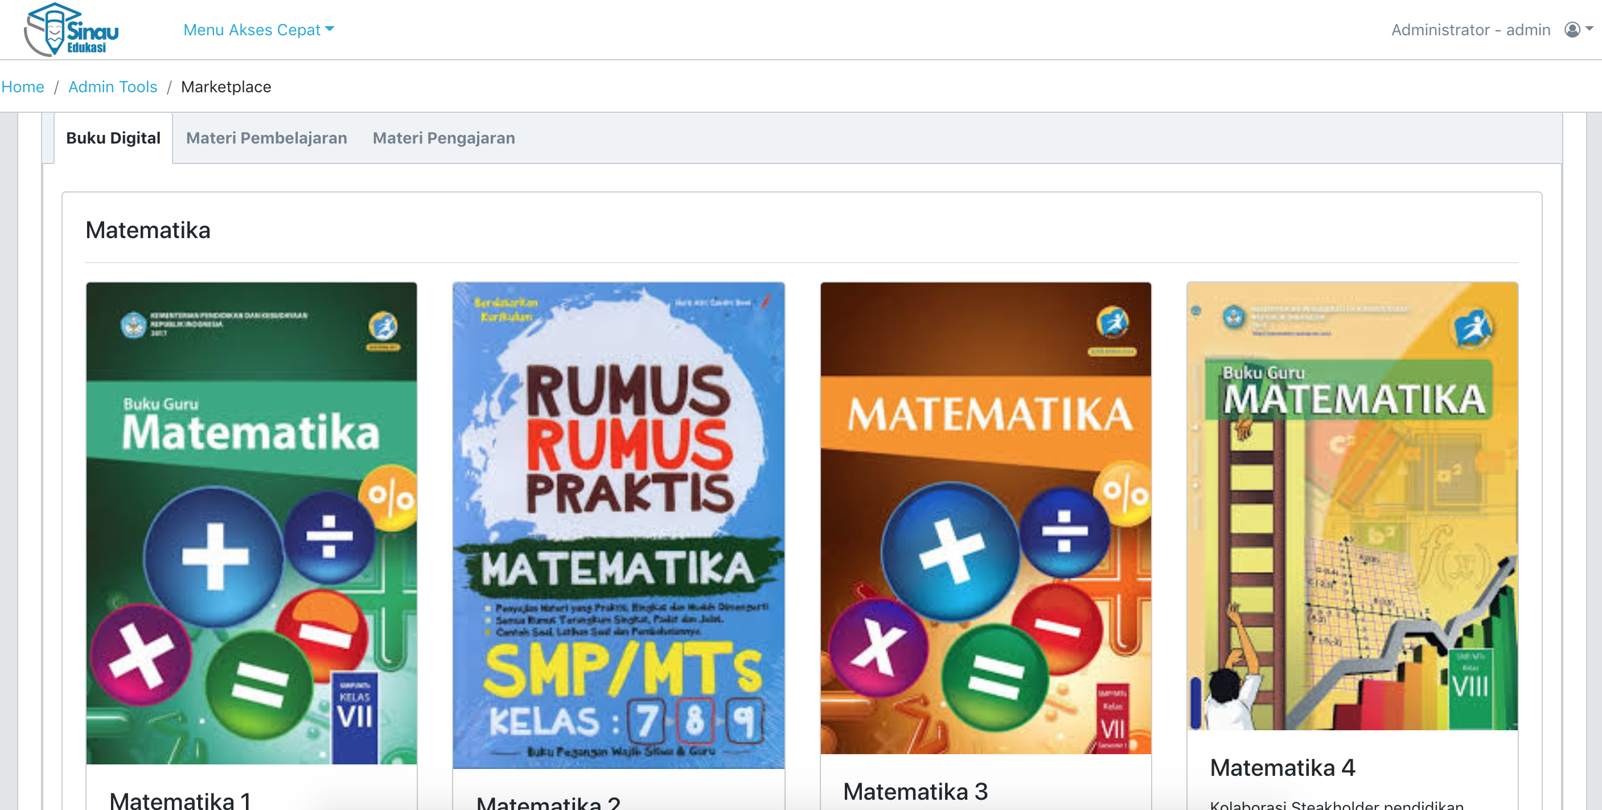The height and width of the screenshot is (810, 1602).
Task: Switch to the Materi Pengajaran tab
Action: 443,137
